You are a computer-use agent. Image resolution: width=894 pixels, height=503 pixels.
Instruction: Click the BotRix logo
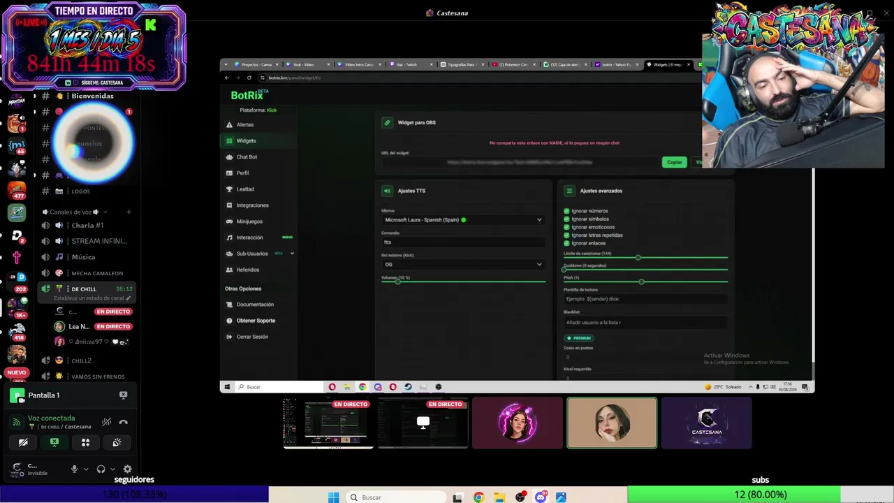pos(249,95)
